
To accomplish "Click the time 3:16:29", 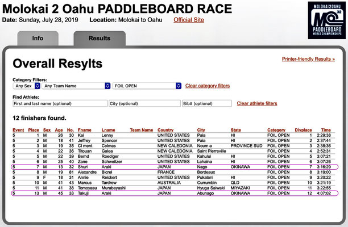I will pos(324,167).
